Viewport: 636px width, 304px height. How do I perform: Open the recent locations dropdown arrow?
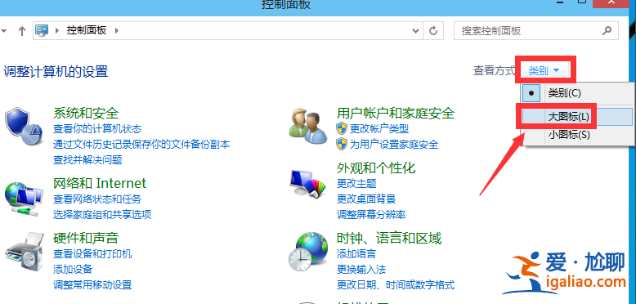[x=3, y=31]
